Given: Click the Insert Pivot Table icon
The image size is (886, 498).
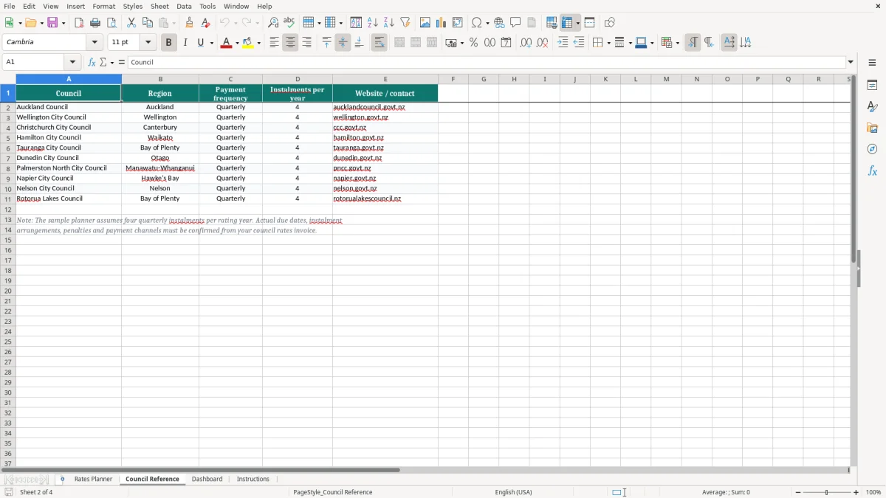Looking at the screenshot, I should pyautogui.click(x=458, y=23).
